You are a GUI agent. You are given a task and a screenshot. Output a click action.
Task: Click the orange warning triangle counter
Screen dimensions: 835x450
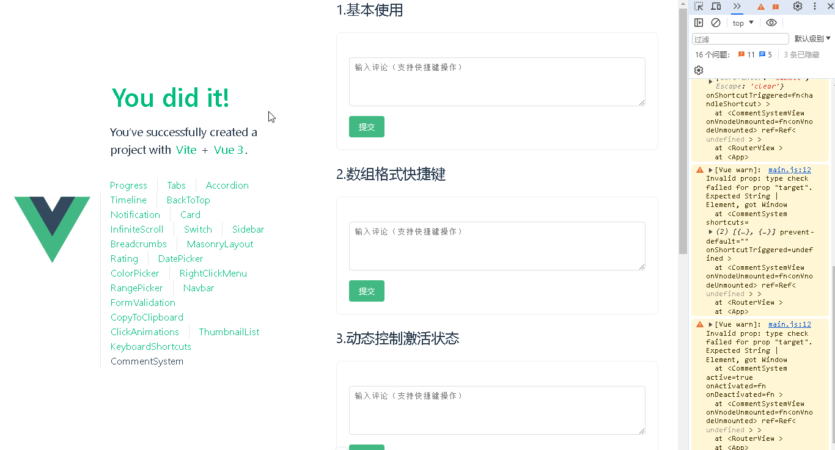point(761,7)
